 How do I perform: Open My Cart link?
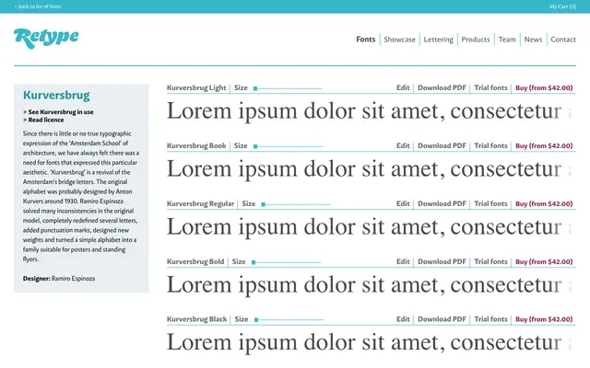click(562, 6)
